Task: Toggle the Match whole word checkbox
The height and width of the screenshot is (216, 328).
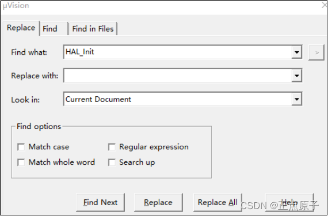Action: (21, 162)
